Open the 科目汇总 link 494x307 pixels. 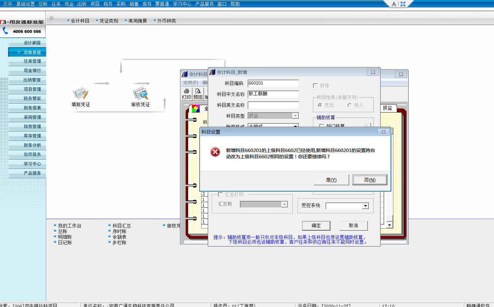pos(122,226)
